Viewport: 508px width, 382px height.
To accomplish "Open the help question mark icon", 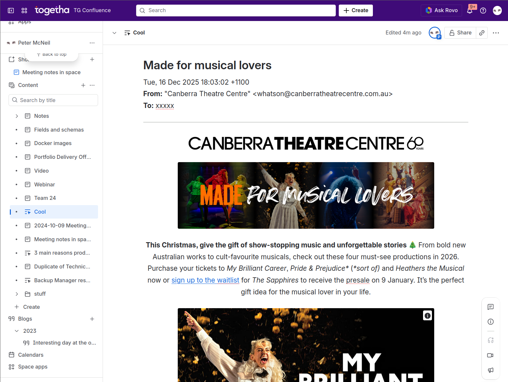I will (x=483, y=10).
